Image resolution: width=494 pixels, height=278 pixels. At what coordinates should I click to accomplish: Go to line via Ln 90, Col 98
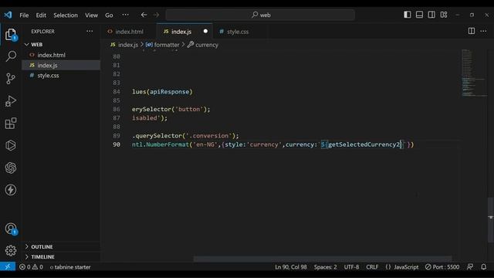[x=290, y=267]
